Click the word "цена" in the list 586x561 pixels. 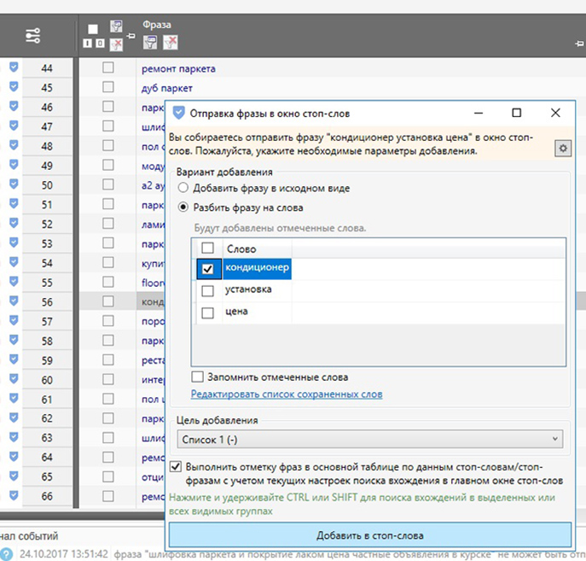coord(236,312)
